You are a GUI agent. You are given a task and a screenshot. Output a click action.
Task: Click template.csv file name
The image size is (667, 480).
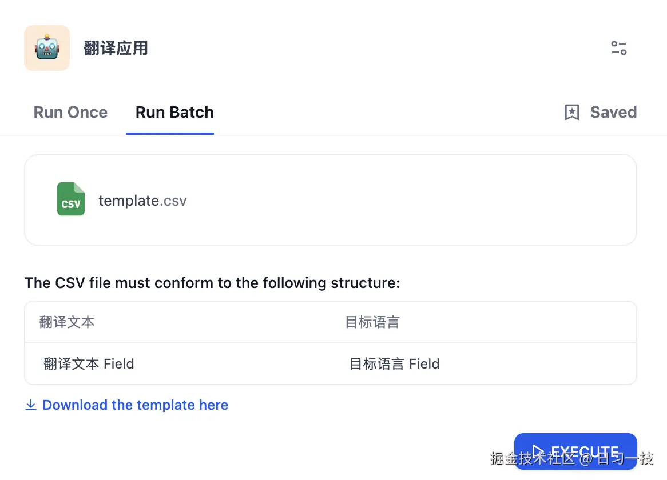(142, 200)
